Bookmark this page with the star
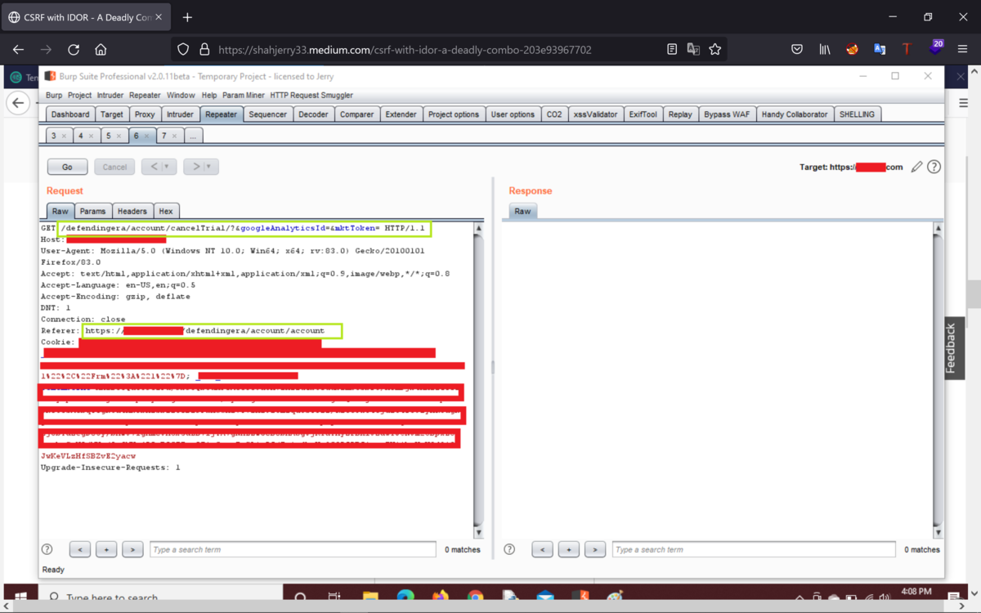 point(715,49)
